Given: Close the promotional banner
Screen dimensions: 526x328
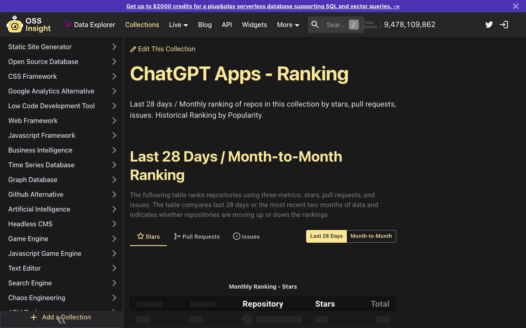Looking at the screenshot, I should pyautogui.click(x=516, y=6).
